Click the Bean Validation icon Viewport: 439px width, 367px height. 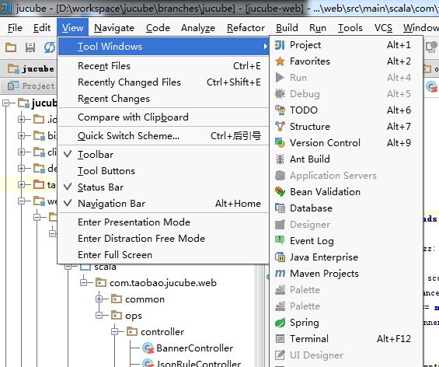click(x=280, y=192)
